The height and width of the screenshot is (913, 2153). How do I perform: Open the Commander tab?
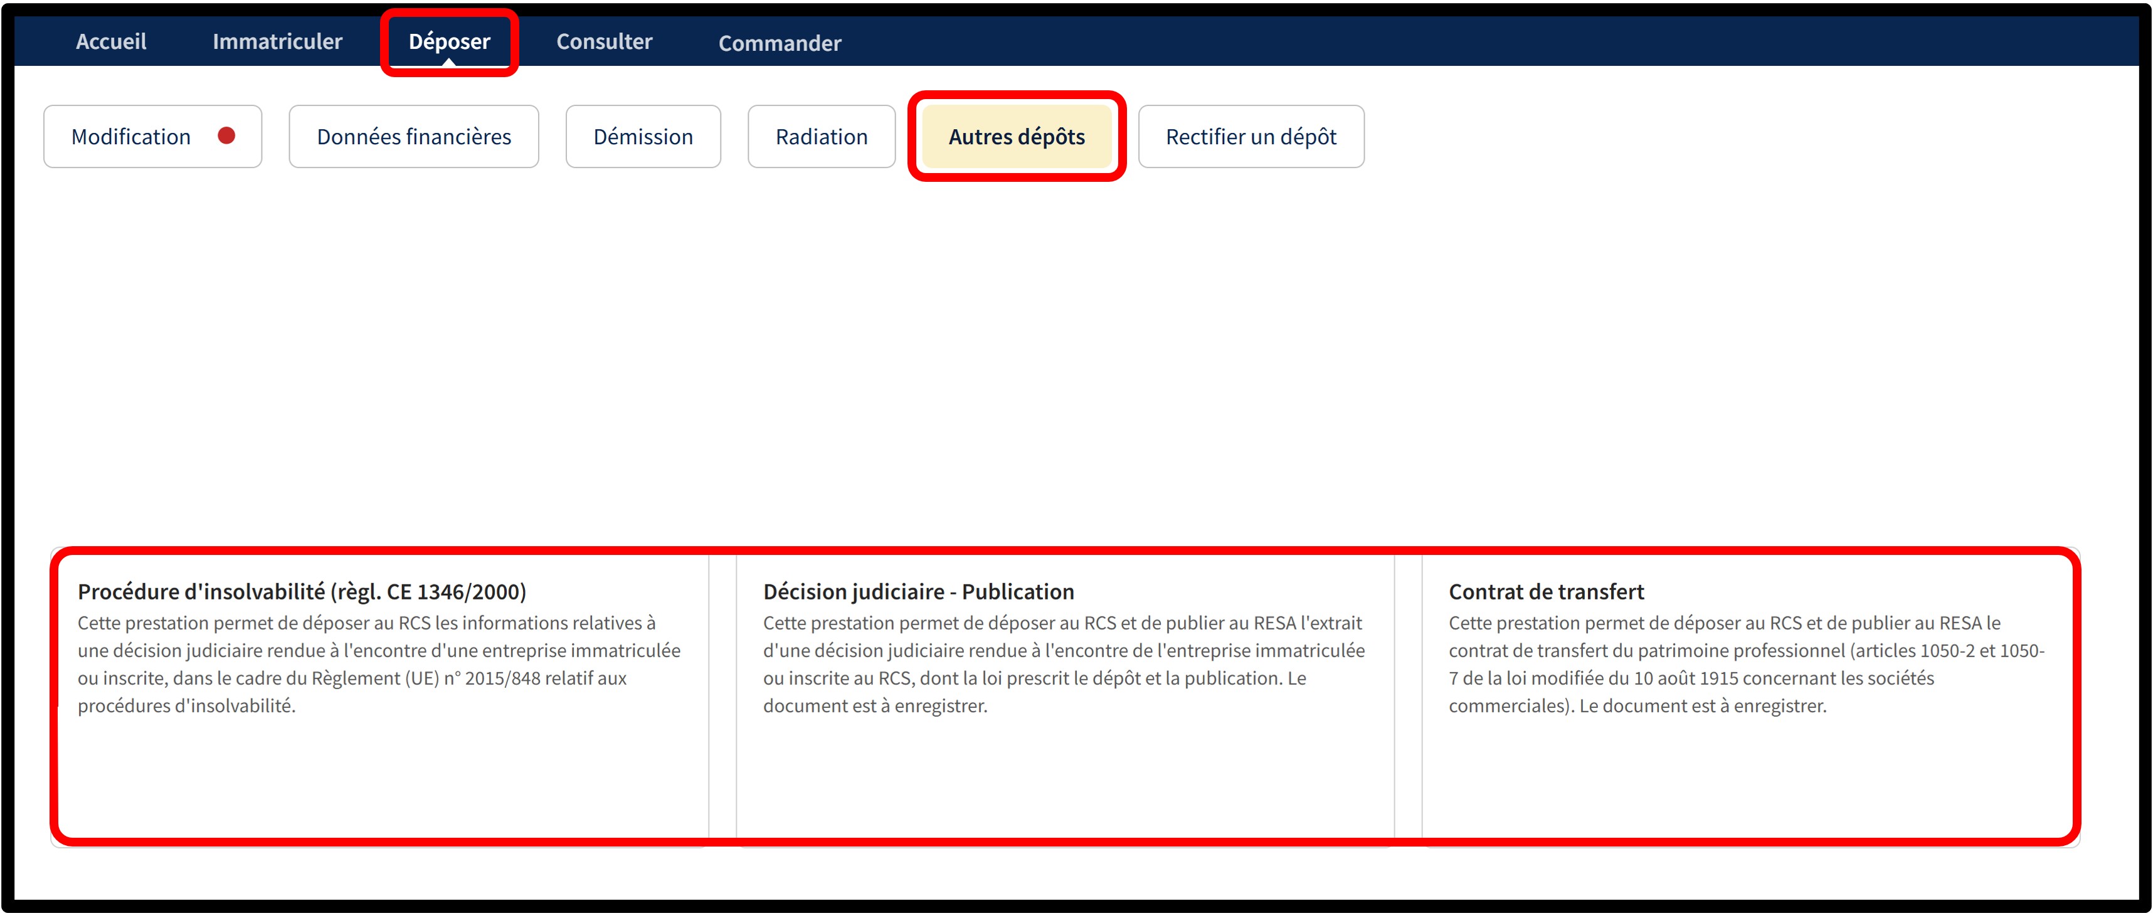coord(779,43)
